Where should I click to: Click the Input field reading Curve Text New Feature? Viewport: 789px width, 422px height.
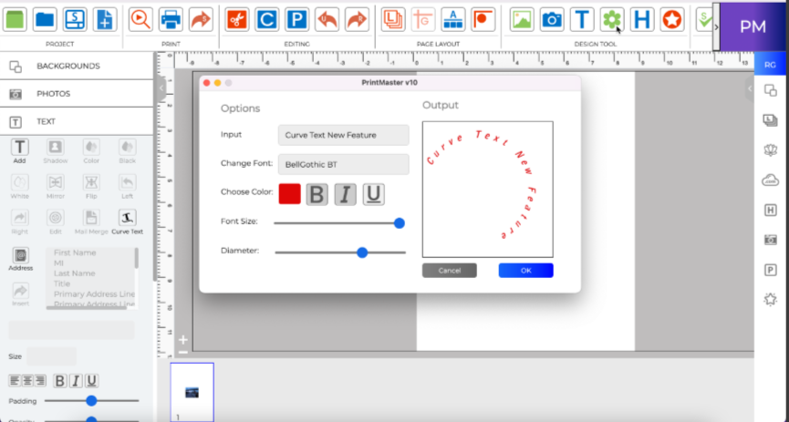(344, 135)
